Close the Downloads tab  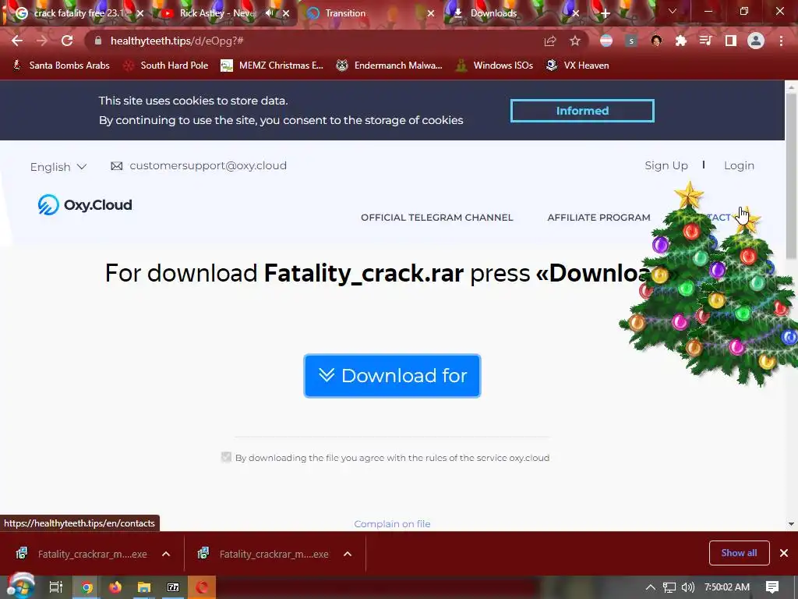pyautogui.click(x=576, y=13)
